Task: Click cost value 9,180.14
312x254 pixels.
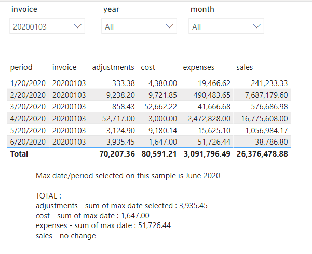Action: pos(163,131)
